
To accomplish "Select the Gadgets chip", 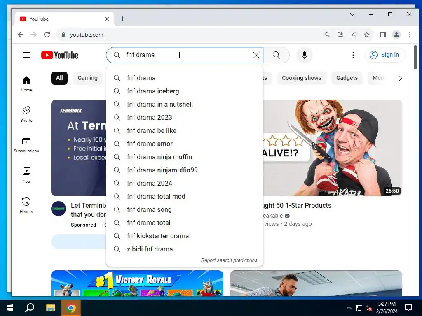I will (x=347, y=78).
